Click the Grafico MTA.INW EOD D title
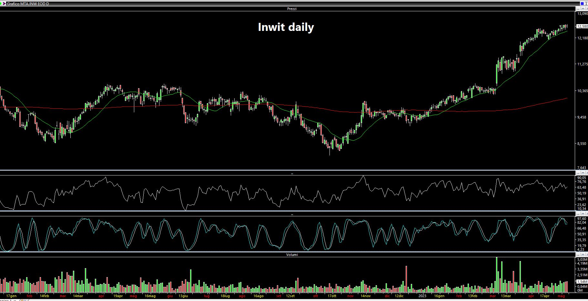Image resolution: width=588 pixels, height=301 pixels. tap(28, 4)
